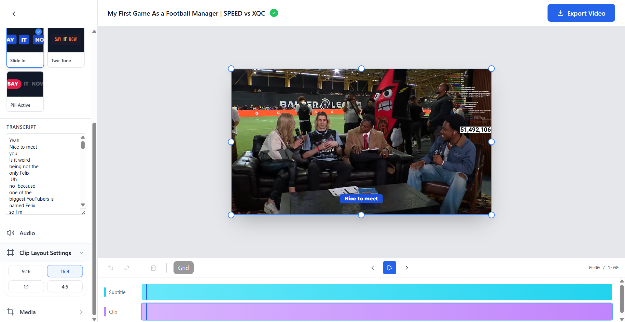Select the 1:1 aspect ratio
The width and height of the screenshot is (625, 322).
[26, 287]
